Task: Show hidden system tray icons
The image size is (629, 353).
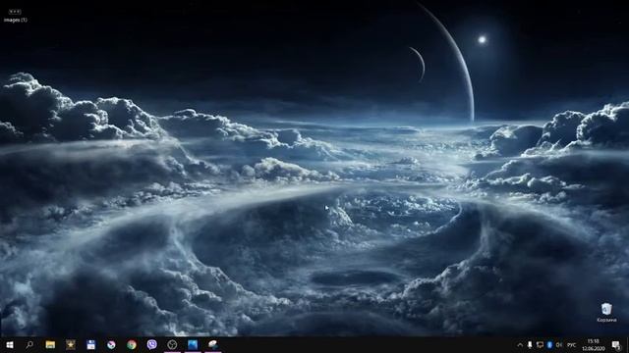Action: click(x=520, y=345)
